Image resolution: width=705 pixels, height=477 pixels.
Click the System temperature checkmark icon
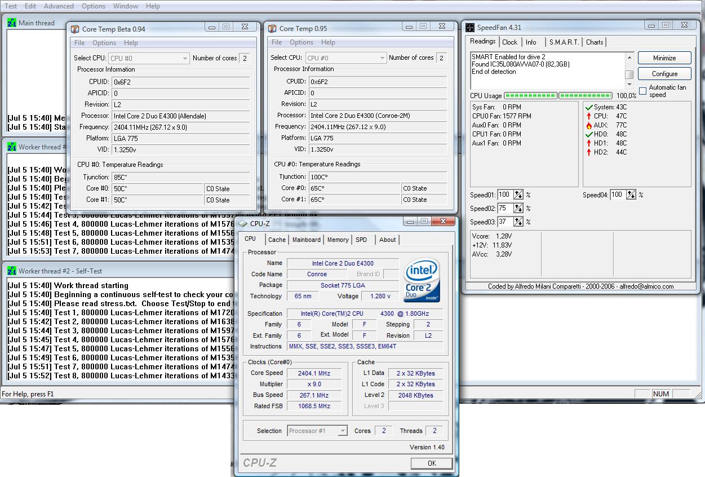click(x=589, y=107)
